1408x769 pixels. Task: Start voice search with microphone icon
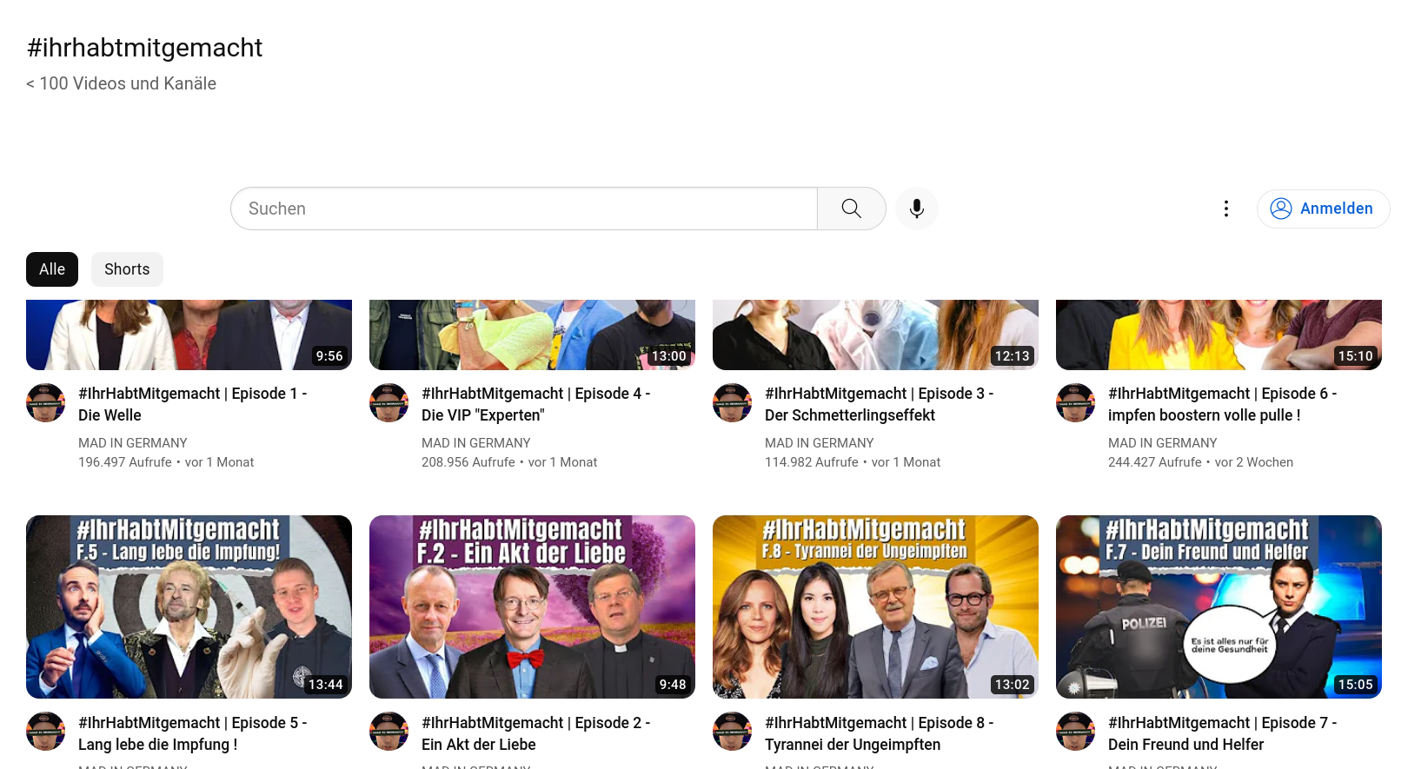[916, 209]
